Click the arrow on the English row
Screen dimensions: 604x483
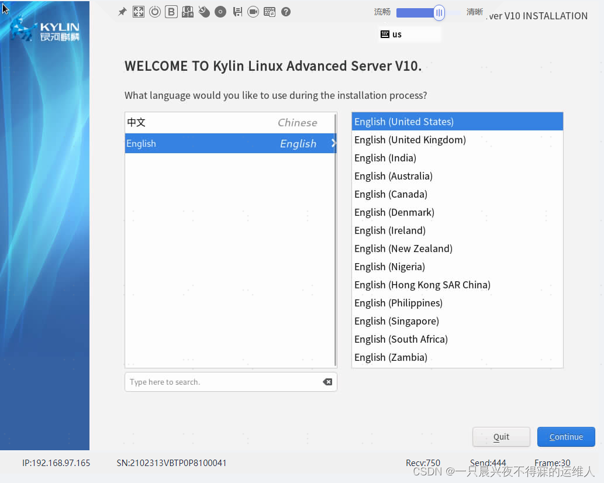point(333,143)
